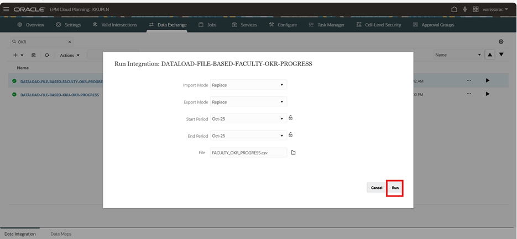
Task: Click the File name input field
Action: [248, 153]
